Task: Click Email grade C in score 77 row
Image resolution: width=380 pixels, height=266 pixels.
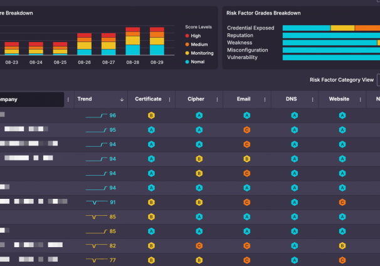Action: [x=246, y=260]
